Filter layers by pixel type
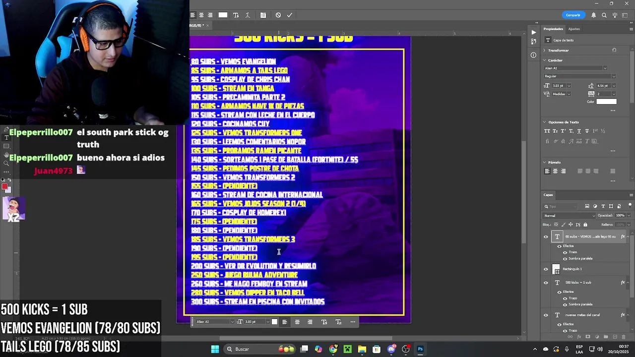Image resolution: width=635 pixels, height=357 pixels. [x=587, y=206]
